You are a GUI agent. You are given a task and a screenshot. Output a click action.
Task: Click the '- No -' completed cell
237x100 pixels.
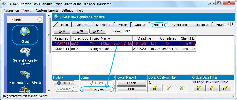[x=168, y=43]
